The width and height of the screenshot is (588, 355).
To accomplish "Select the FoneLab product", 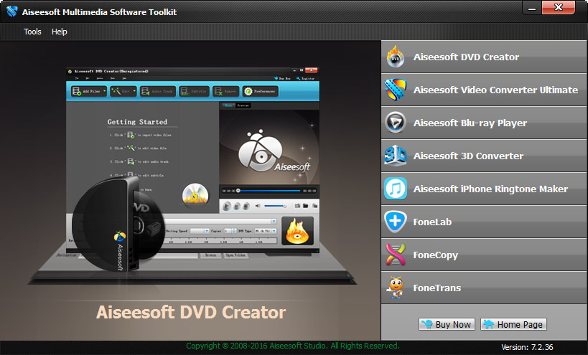I will (x=484, y=222).
